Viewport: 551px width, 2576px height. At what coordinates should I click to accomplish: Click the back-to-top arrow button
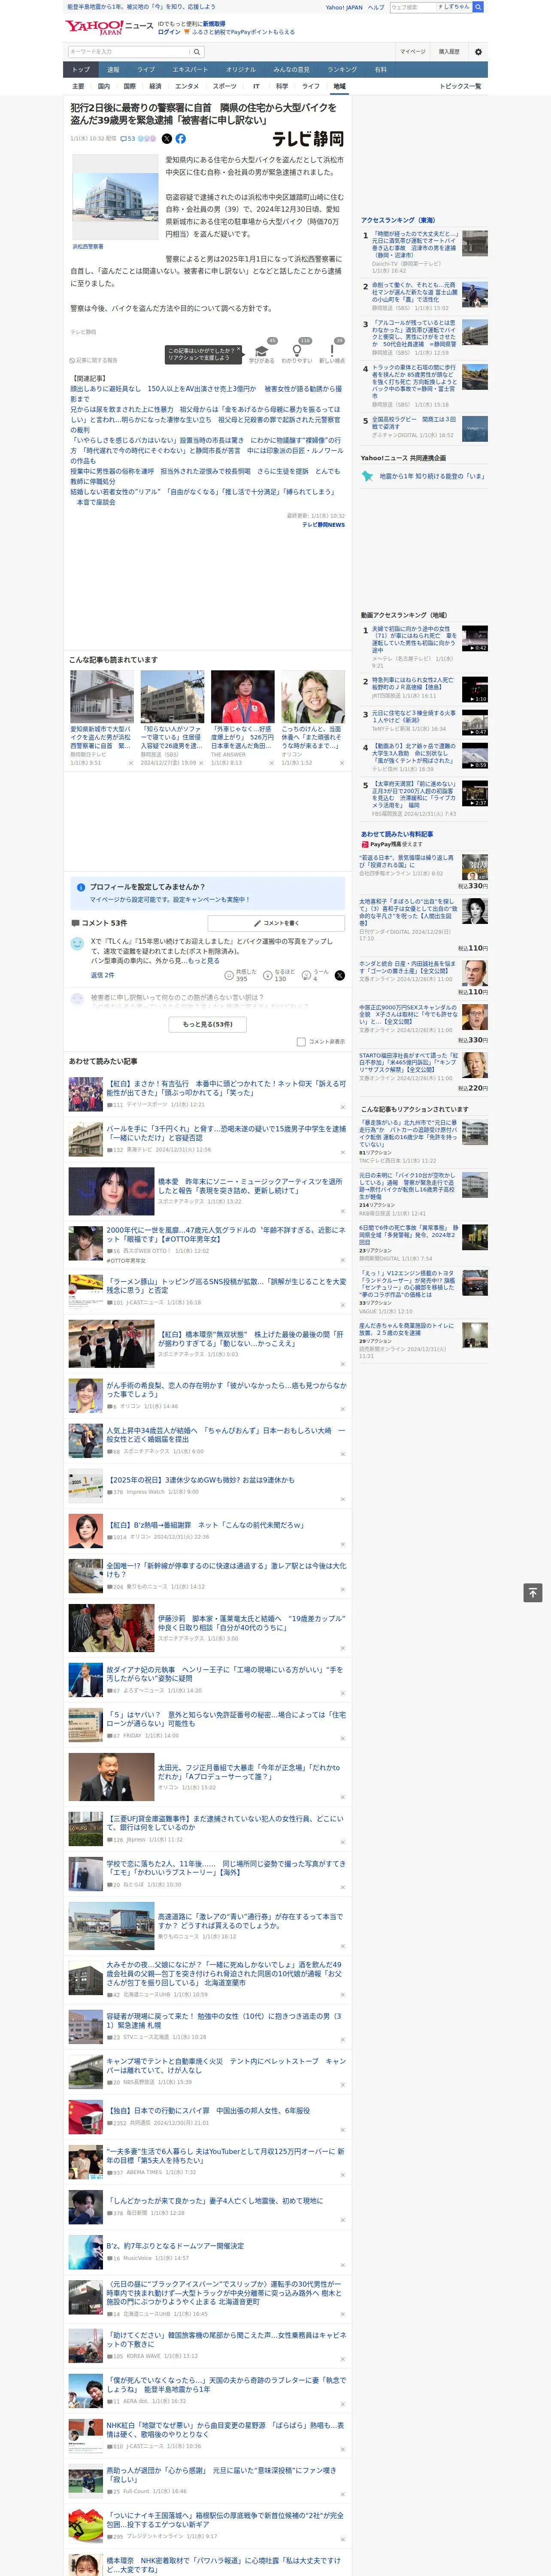(533, 1593)
